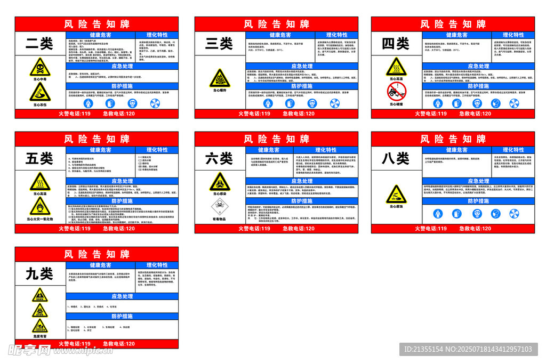Click the red no-forklift prohibition sign
Viewport: 546px width, 364px height.
coord(396,91)
